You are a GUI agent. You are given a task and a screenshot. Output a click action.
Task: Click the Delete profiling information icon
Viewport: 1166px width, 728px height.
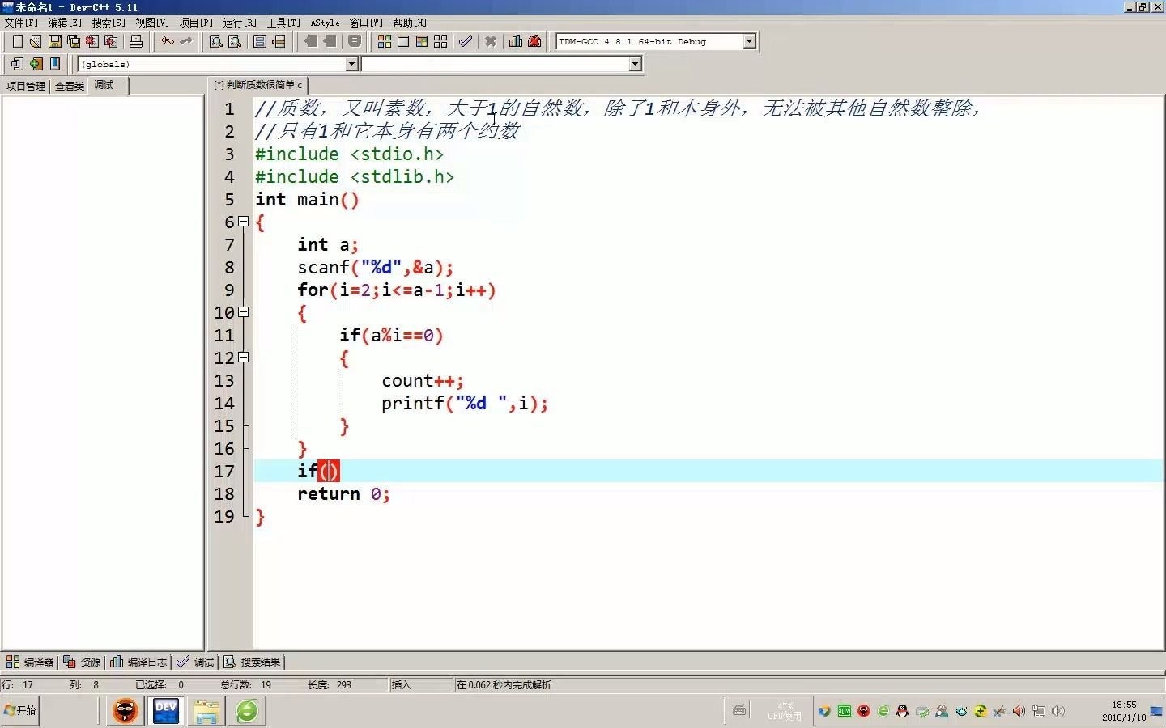coord(534,41)
